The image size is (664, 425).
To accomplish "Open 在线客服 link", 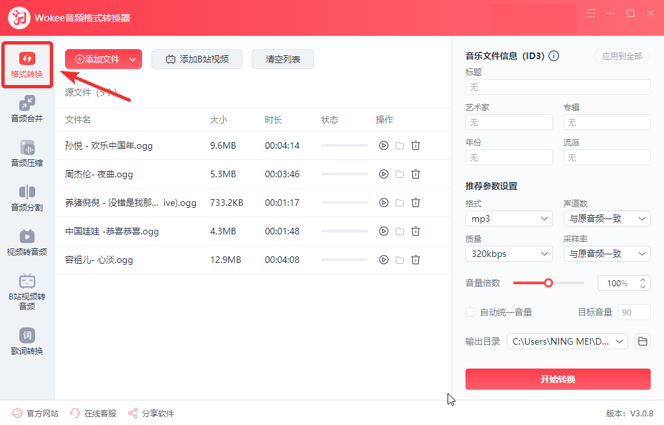I will point(93,413).
